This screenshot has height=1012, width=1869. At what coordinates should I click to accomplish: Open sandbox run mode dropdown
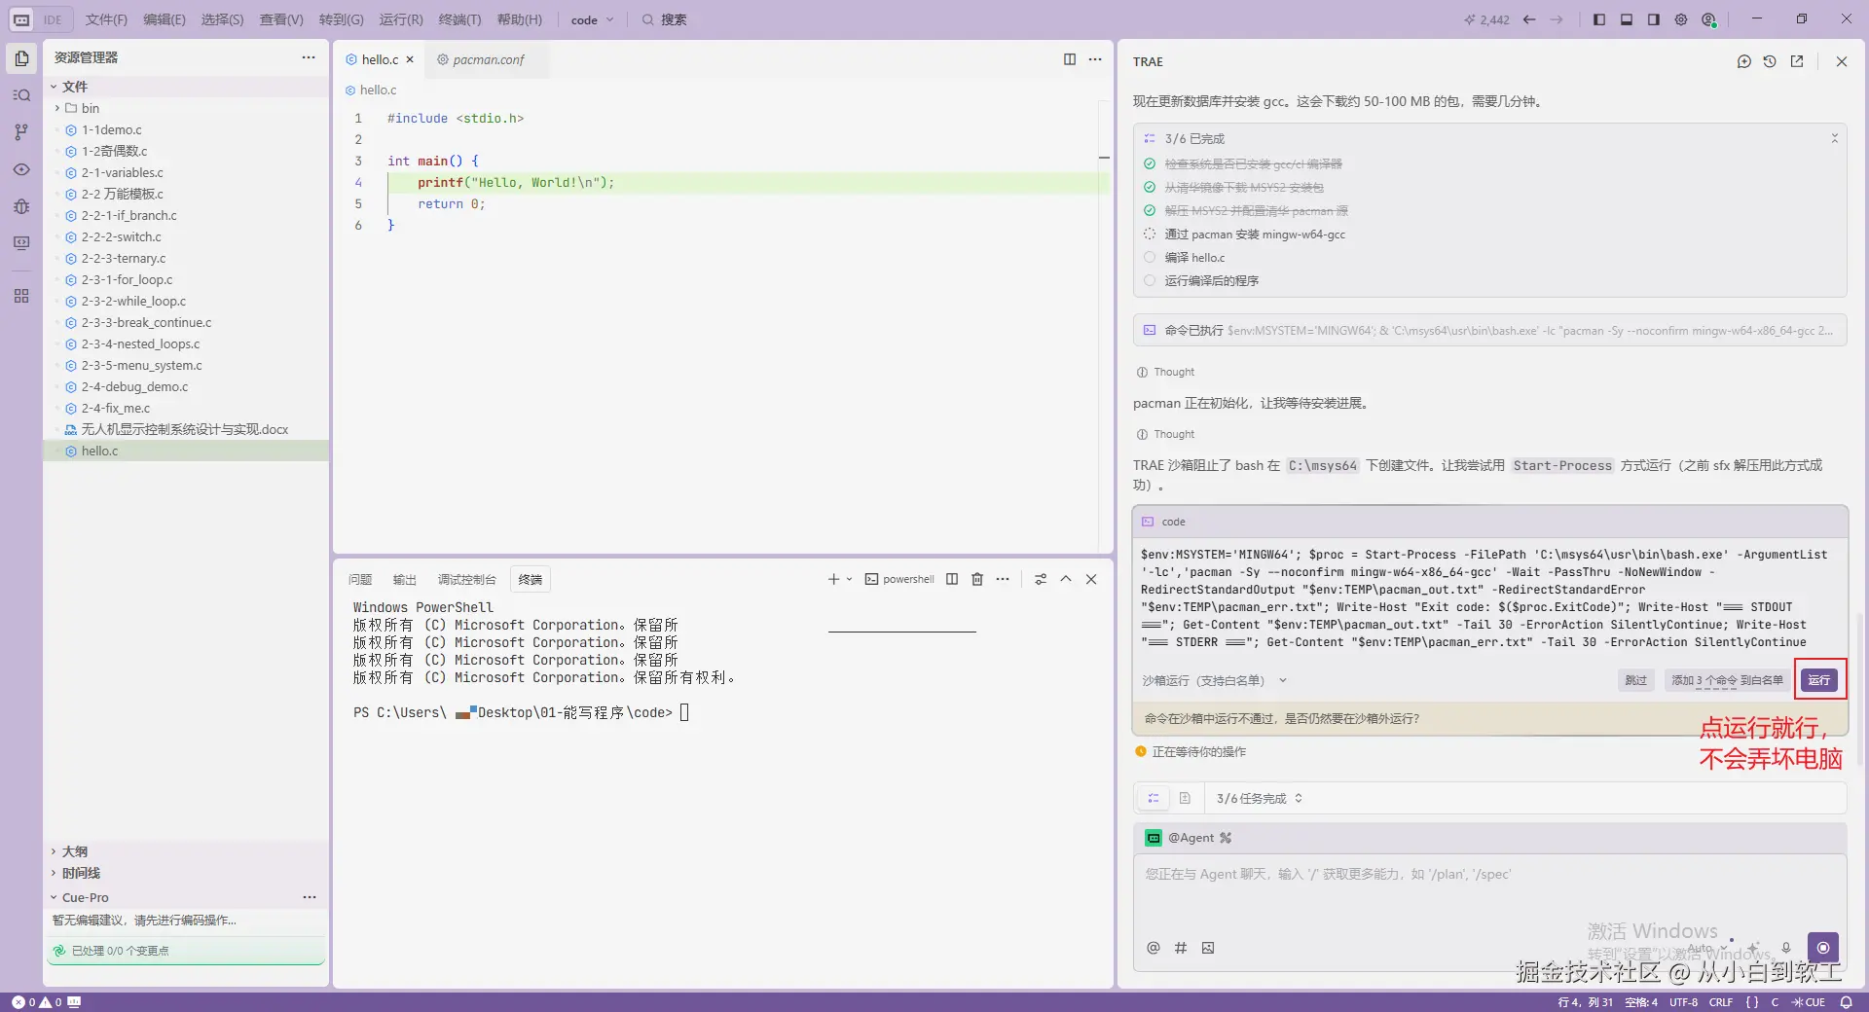click(1214, 680)
